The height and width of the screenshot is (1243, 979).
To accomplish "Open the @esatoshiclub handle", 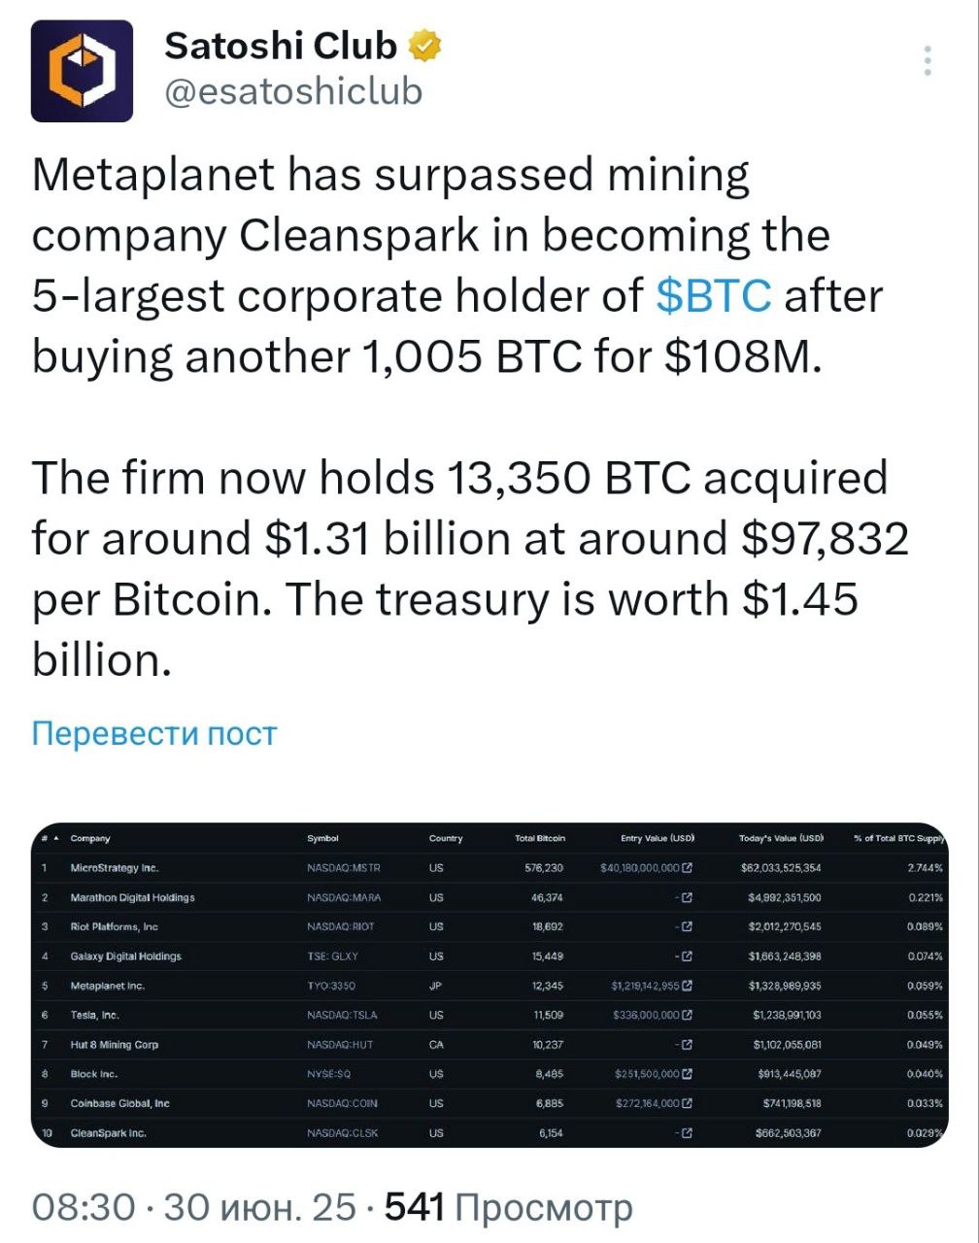I will [293, 90].
